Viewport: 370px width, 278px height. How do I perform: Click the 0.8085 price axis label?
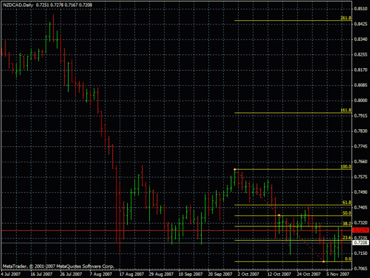(x=361, y=85)
